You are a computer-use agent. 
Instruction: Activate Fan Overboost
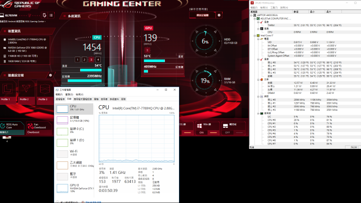(x=39, y=128)
